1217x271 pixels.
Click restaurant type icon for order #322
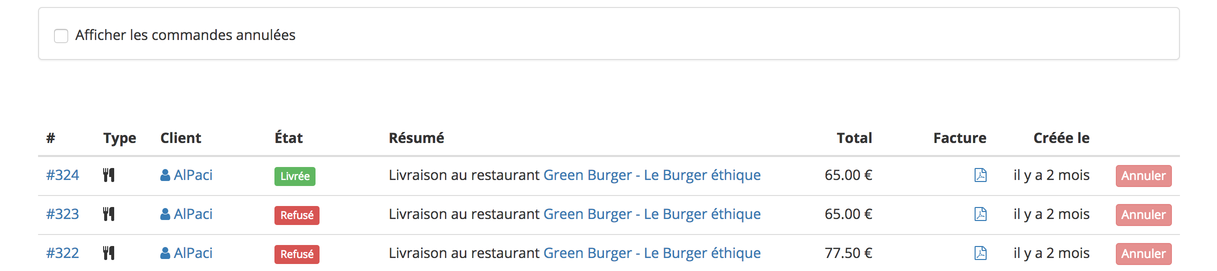109,253
